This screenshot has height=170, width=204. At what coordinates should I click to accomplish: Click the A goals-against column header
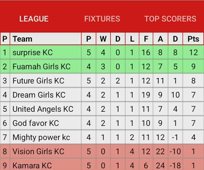click(160, 39)
